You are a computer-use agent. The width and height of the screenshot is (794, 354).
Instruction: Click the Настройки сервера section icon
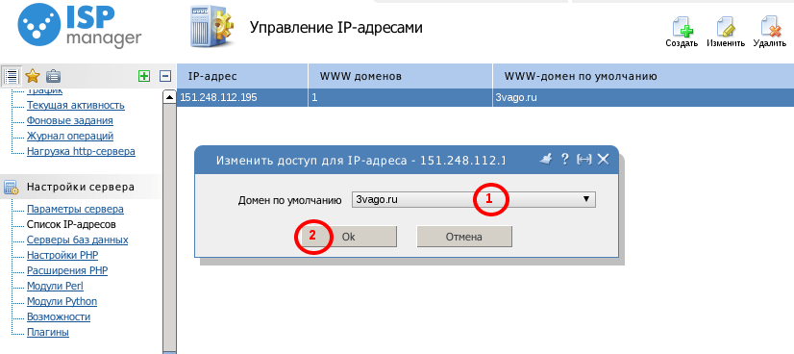click(x=12, y=188)
